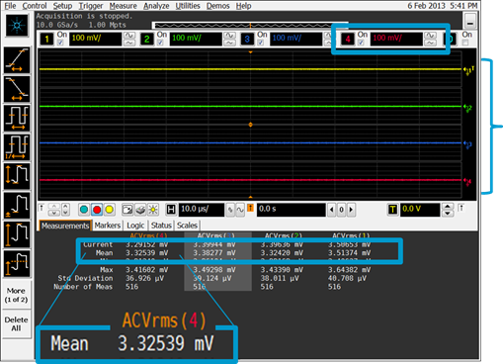Click the 0 zero-delay button

coord(342,210)
